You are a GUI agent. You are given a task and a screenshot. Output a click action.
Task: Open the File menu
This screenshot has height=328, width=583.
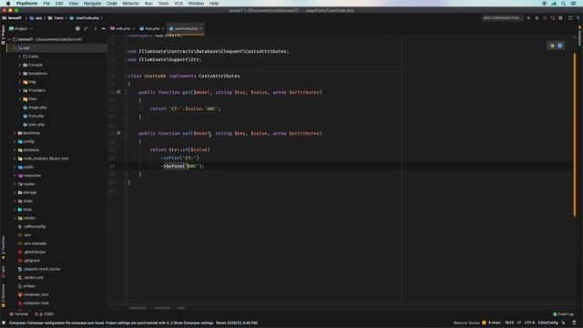click(x=46, y=4)
